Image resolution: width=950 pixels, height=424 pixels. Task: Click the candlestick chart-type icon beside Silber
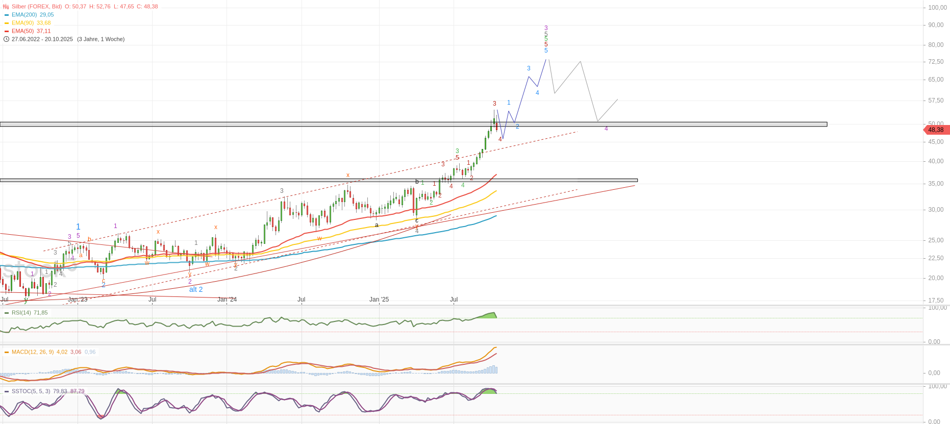6,7
